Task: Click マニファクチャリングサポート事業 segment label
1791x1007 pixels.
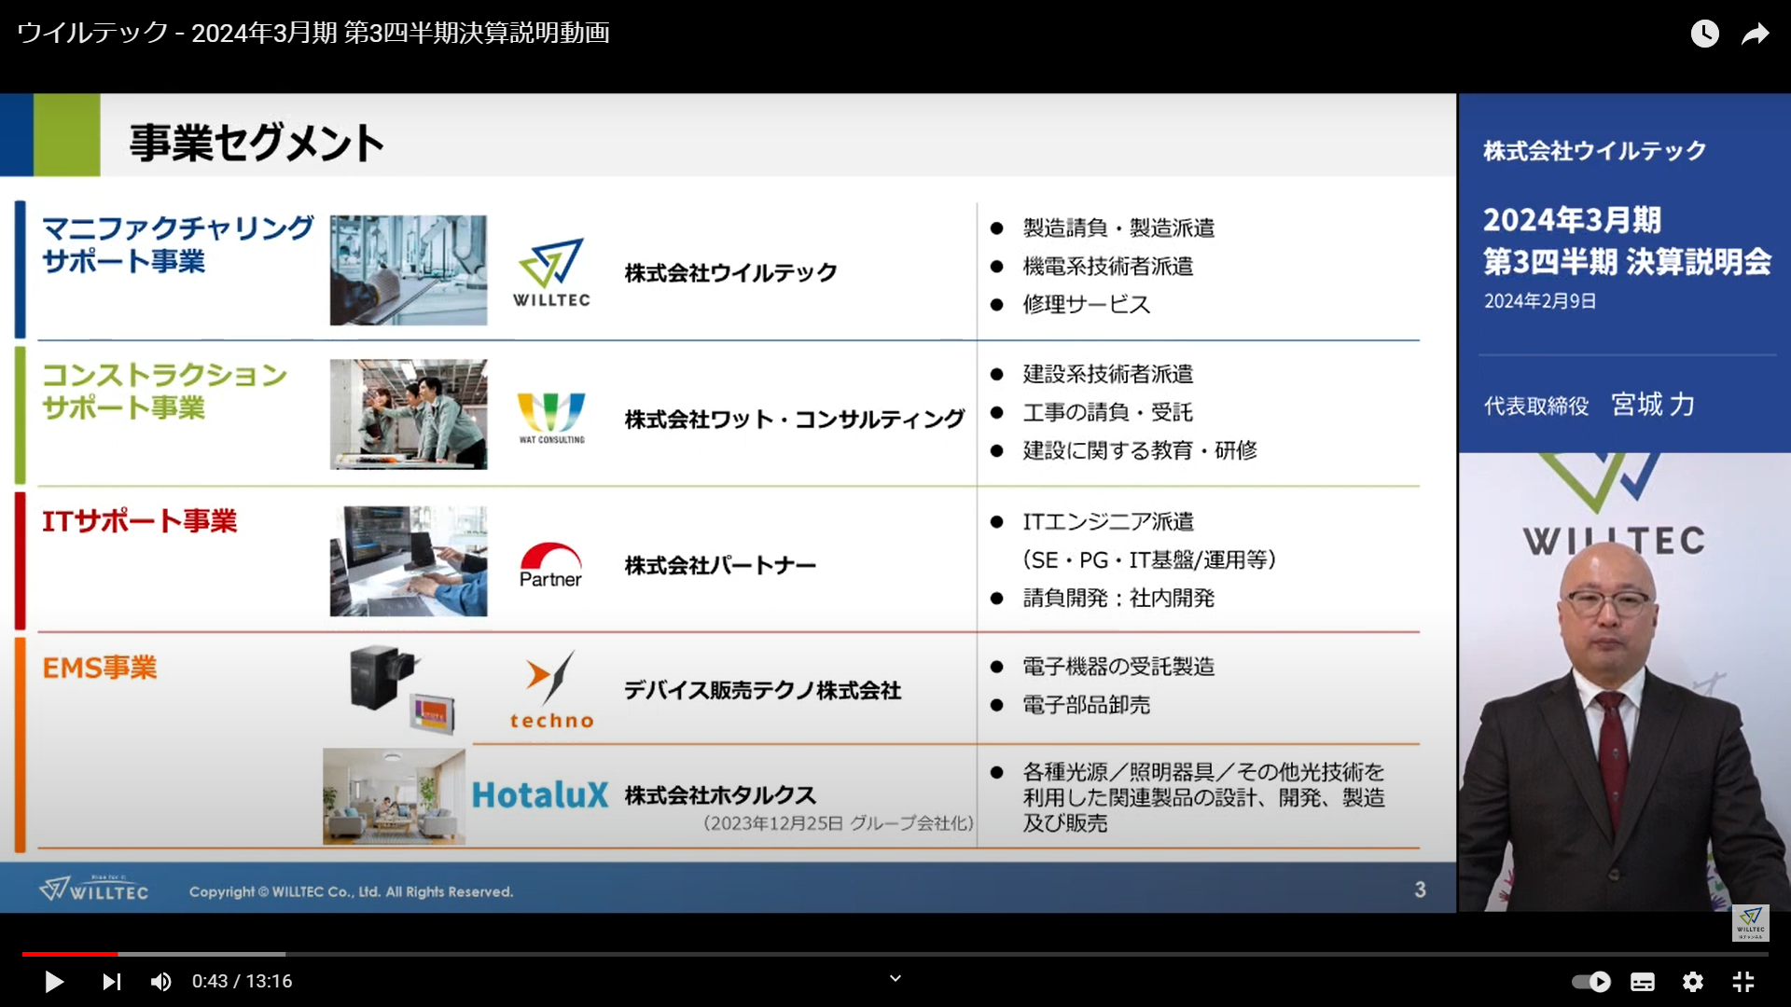Action: (178, 244)
